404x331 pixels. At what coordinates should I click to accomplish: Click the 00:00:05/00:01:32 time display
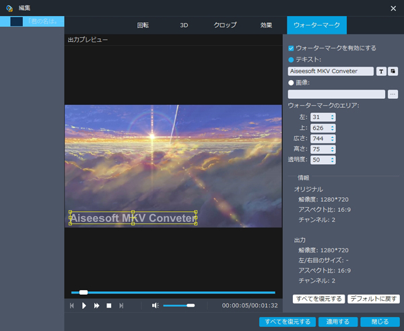pyautogui.click(x=250, y=305)
